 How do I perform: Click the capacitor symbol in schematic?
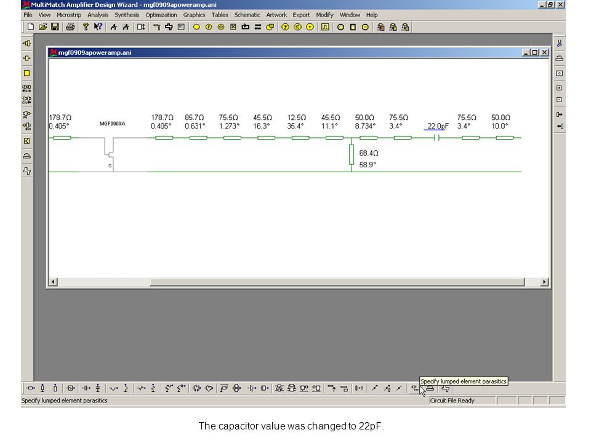(x=437, y=138)
